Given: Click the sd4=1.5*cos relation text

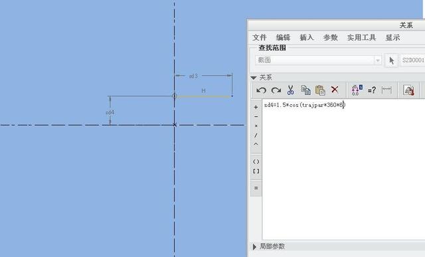Looking at the screenshot, I should tap(304, 105).
